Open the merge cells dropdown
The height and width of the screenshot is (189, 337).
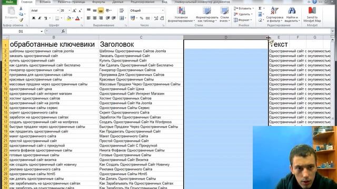(x=125, y=18)
